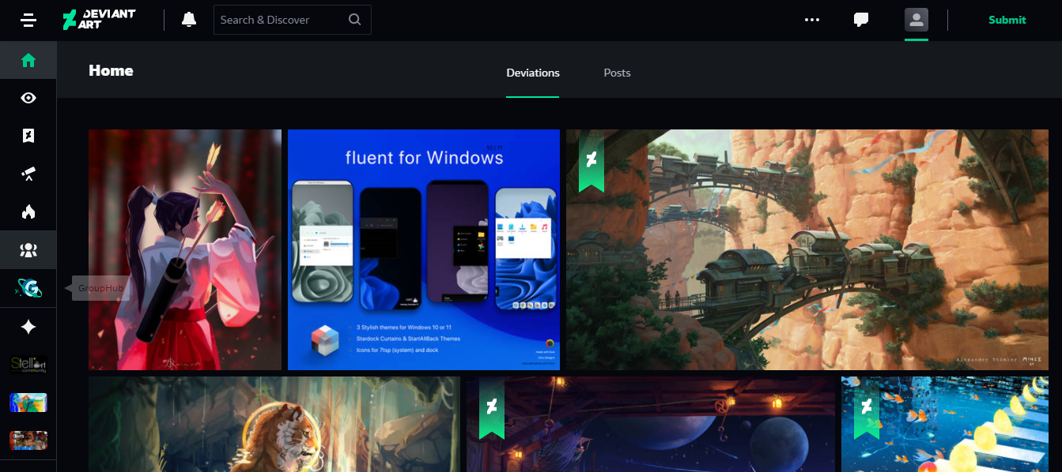Open the three-dot more options menu
Viewport: 1062px width, 472px height.
pyautogui.click(x=812, y=20)
